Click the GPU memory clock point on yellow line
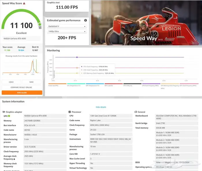This screenshot has height=171, width=202. [x=77, y=73]
